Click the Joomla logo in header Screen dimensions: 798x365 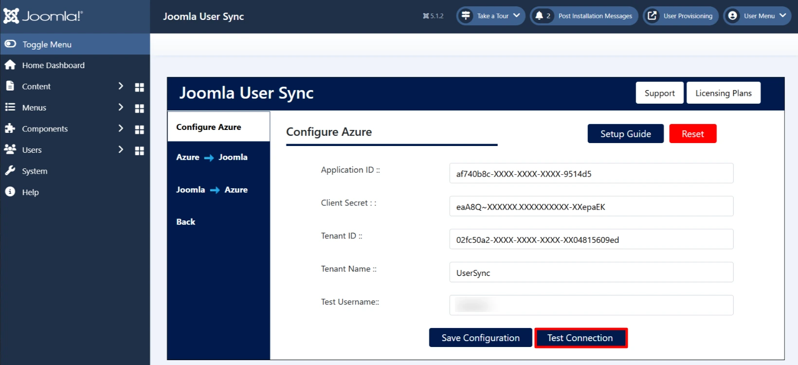pos(43,16)
